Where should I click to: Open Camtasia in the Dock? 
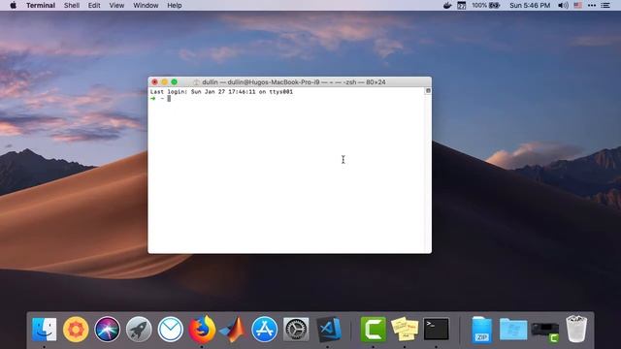click(373, 330)
